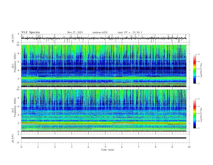Click the ch.2 colorbar log(PSD) label
213x165 pixels.
(201, 115)
